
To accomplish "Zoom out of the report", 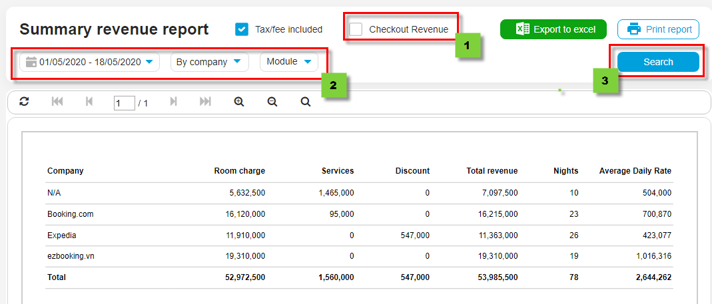I will (272, 102).
